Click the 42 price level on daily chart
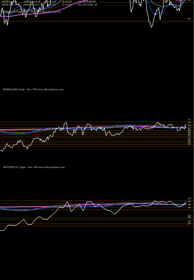Viewport: 194px width, 280px height. tap(189, 19)
